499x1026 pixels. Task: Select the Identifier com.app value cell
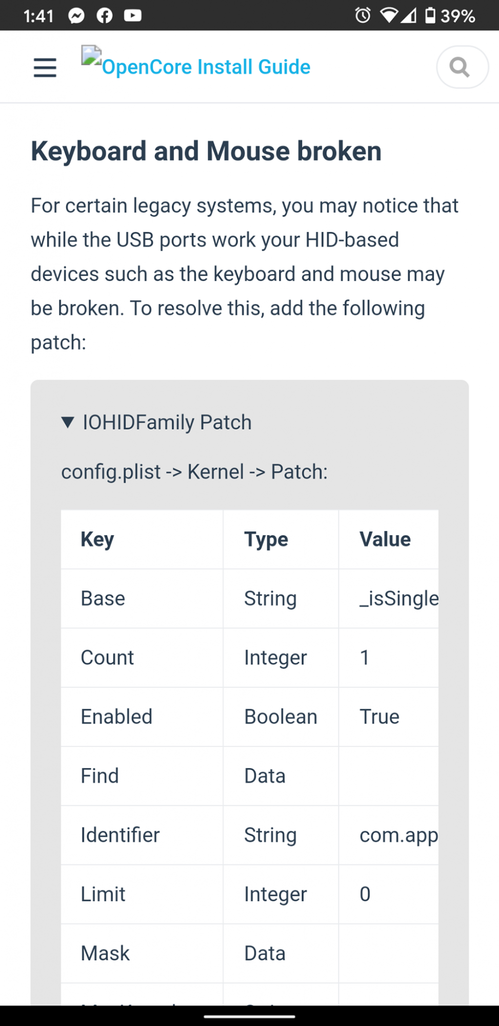pyautogui.click(x=398, y=835)
